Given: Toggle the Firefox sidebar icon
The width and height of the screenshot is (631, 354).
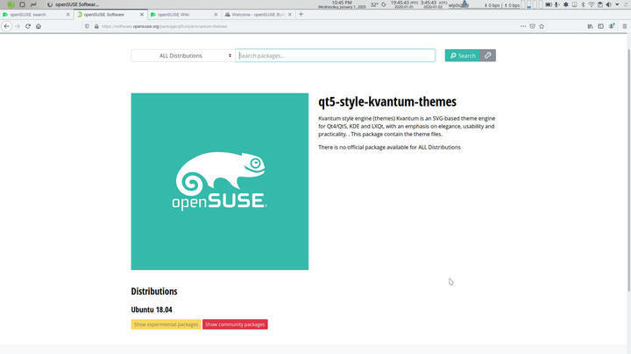Looking at the screenshot, I should point(600,26).
